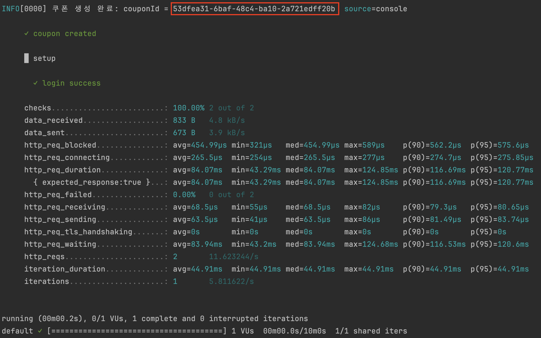Click the http_req_failed value '0.00%'
The height and width of the screenshot is (338, 541).
pos(184,195)
